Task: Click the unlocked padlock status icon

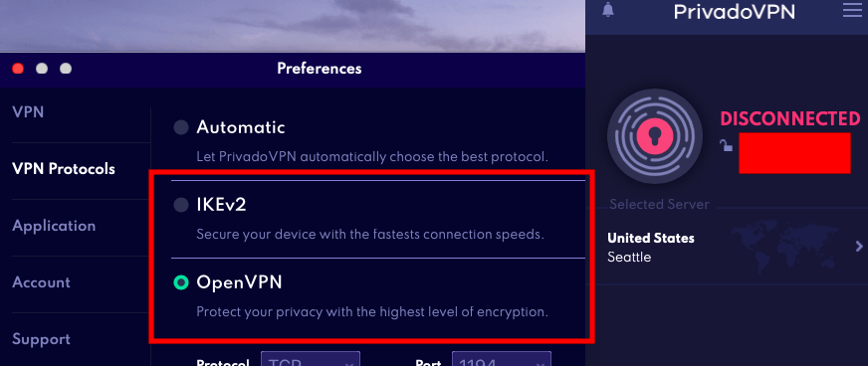Action: tap(726, 145)
